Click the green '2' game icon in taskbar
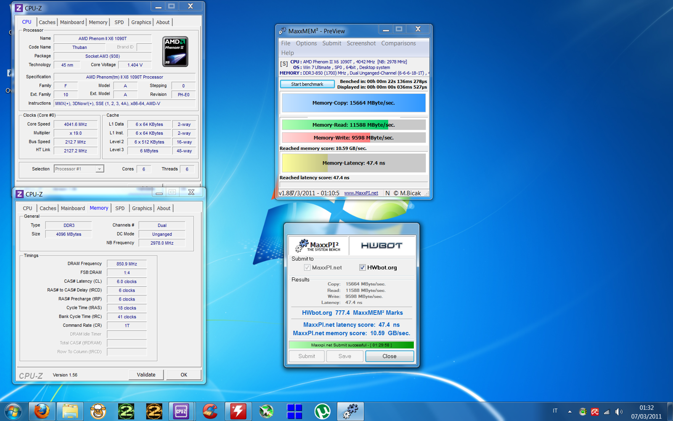The width and height of the screenshot is (673, 421). [x=126, y=411]
